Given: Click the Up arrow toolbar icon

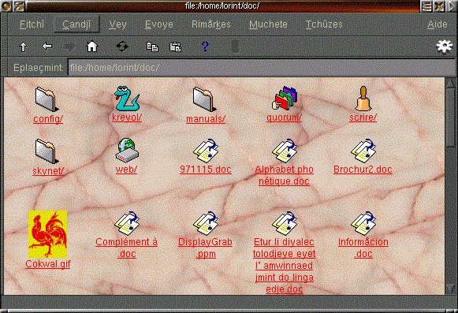Looking at the screenshot, I should [x=24, y=47].
